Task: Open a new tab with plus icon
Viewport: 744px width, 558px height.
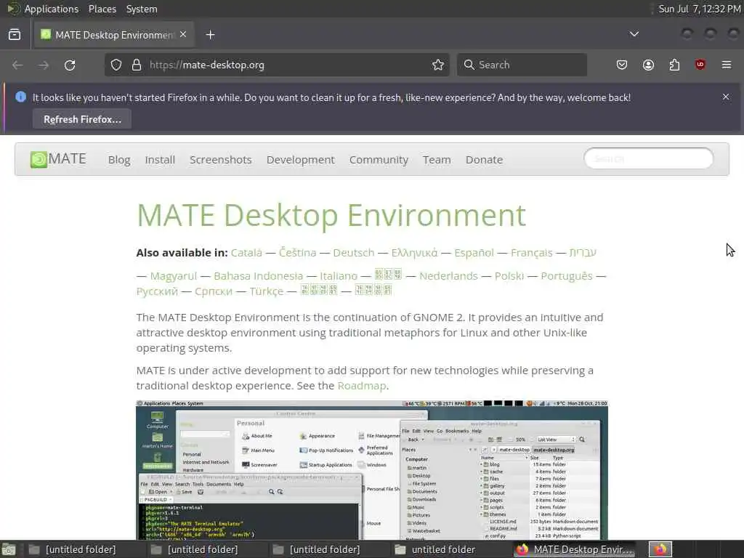Action: [210, 35]
